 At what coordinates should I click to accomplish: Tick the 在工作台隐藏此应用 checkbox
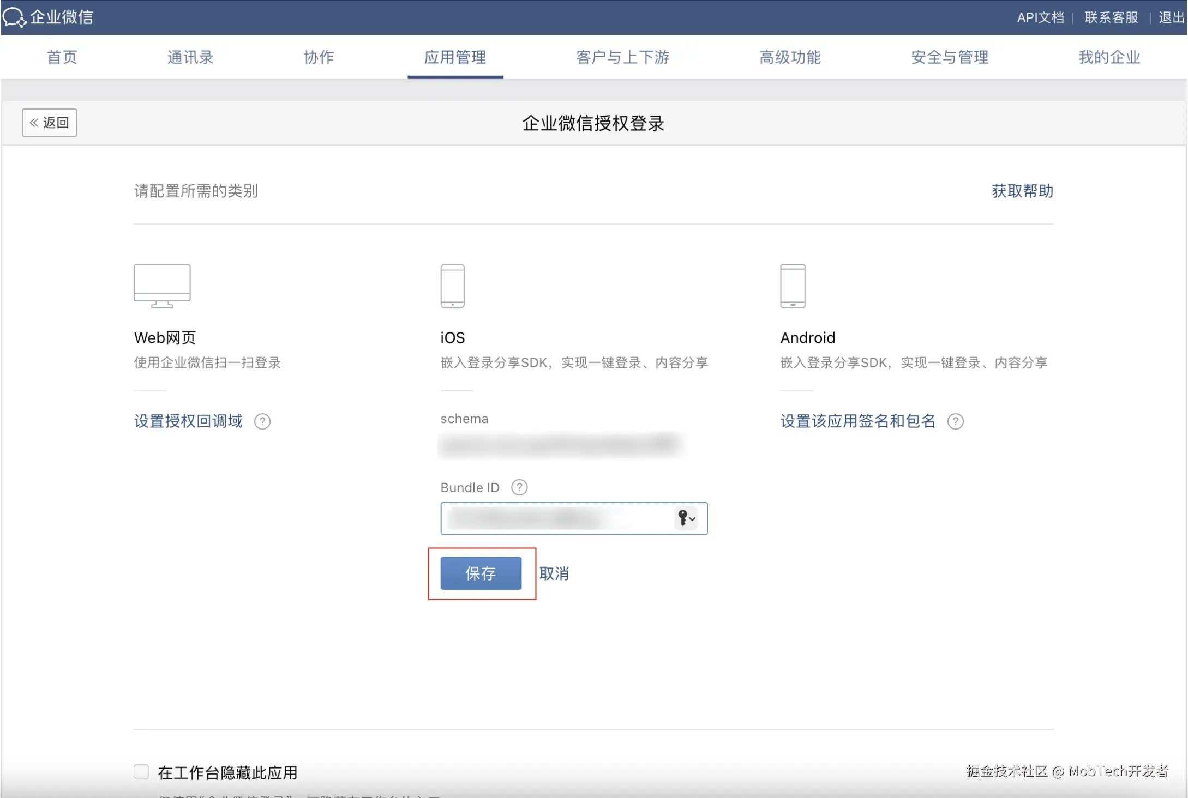tap(141, 772)
